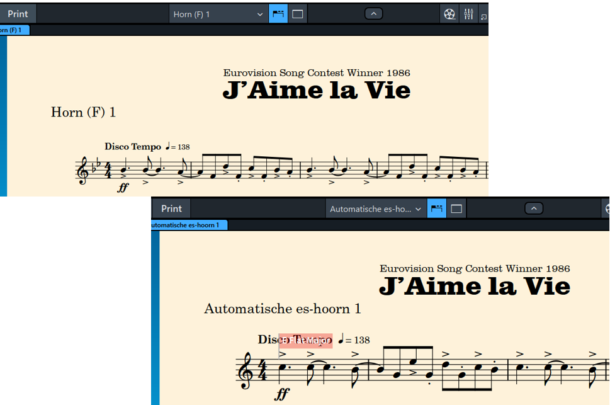Select the treble clef in the es-hoorn score
The width and height of the screenshot is (610, 405).
(x=246, y=371)
